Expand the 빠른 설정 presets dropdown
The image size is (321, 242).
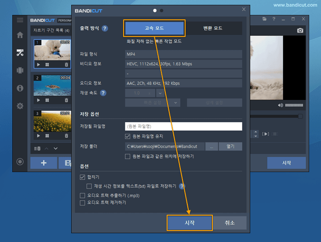[x=153, y=103]
